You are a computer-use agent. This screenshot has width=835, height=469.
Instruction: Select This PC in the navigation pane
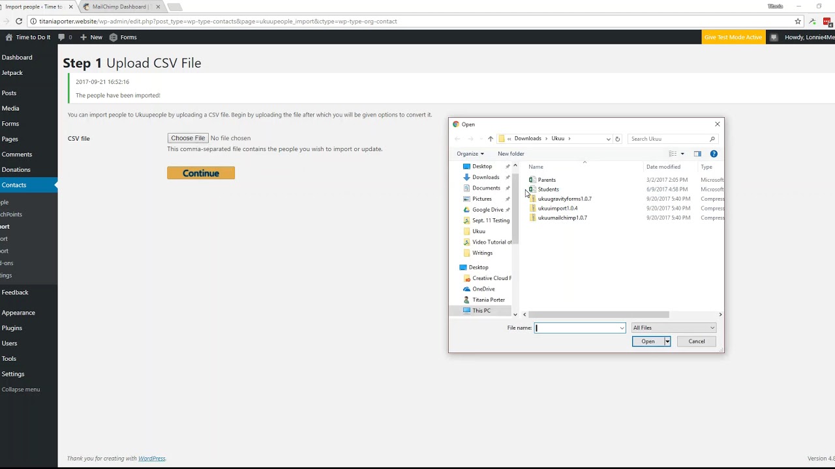481,311
